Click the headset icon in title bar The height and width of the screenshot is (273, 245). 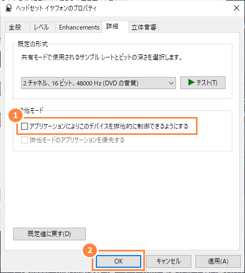[8, 8]
